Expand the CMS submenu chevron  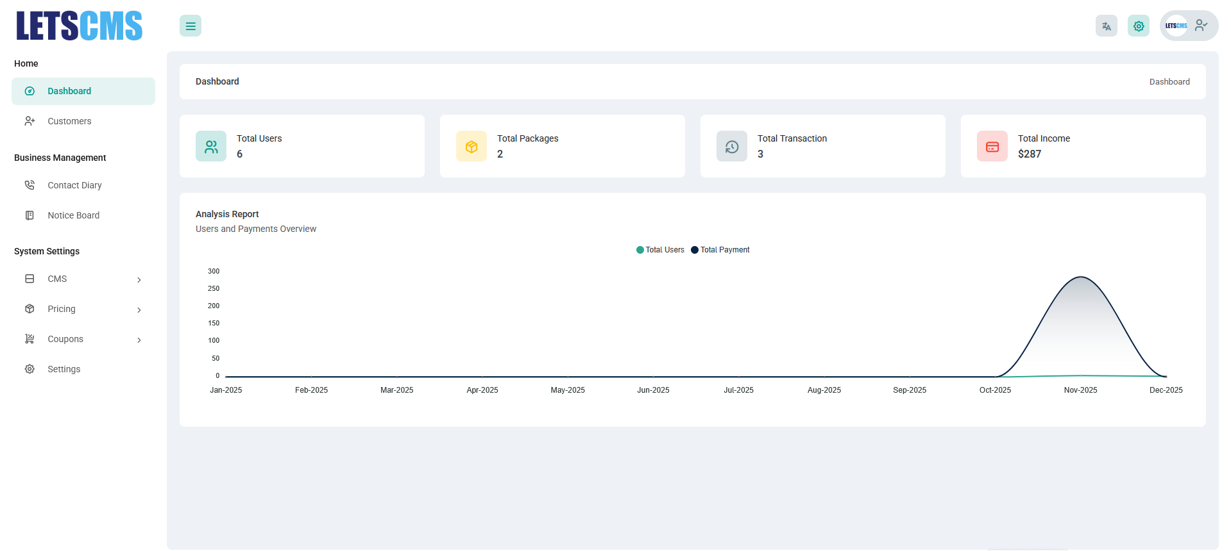(x=139, y=279)
